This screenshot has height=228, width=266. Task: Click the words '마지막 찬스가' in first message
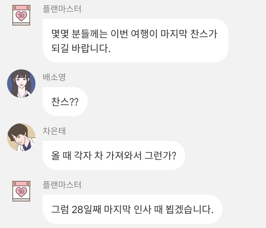[x=189, y=34]
